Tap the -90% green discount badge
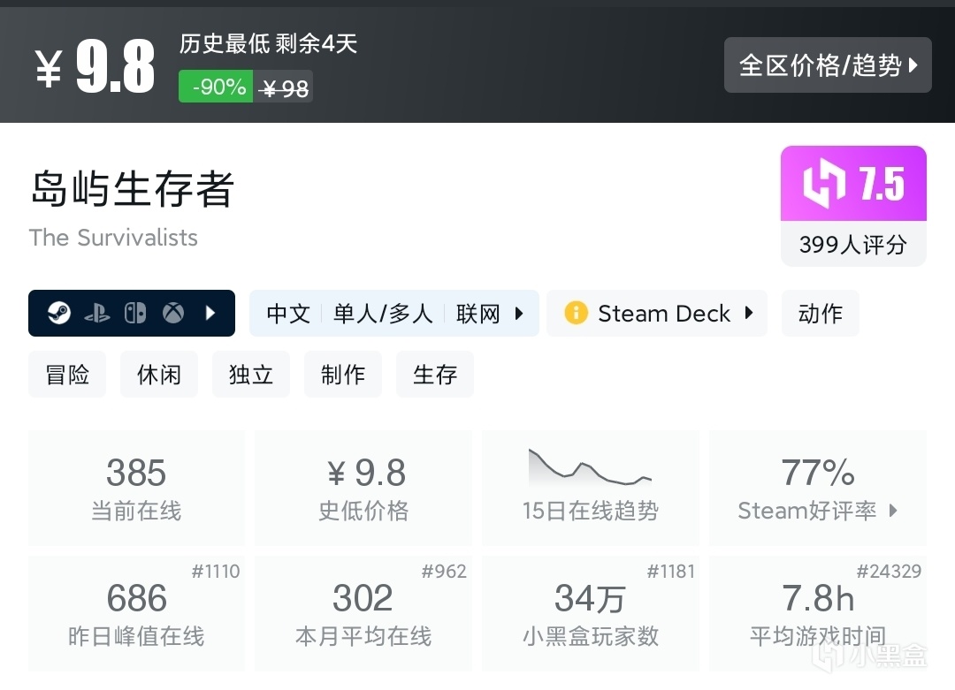Screen dimensions: 955x690 tap(217, 87)
